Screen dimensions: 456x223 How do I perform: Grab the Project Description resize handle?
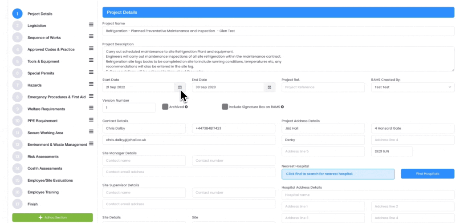(452, 70)
